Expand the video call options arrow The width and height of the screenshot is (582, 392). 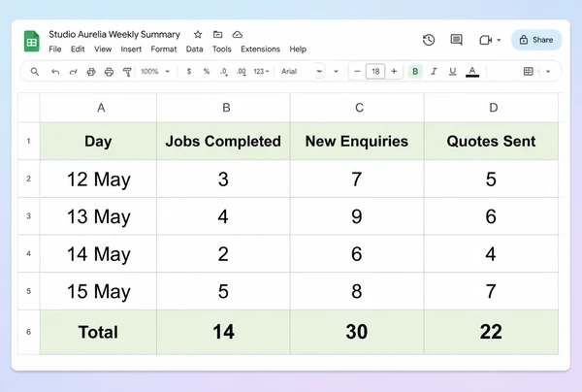pos(499,40)
